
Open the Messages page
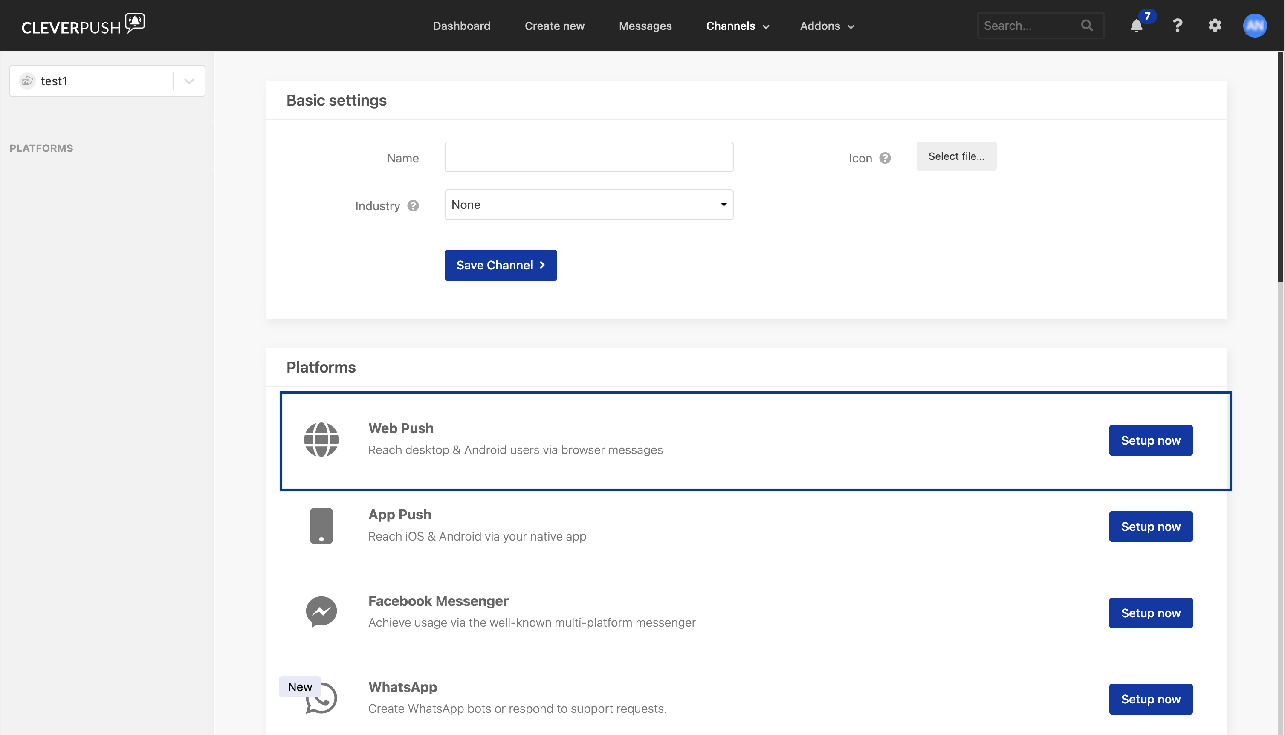(x=645, y=26)
